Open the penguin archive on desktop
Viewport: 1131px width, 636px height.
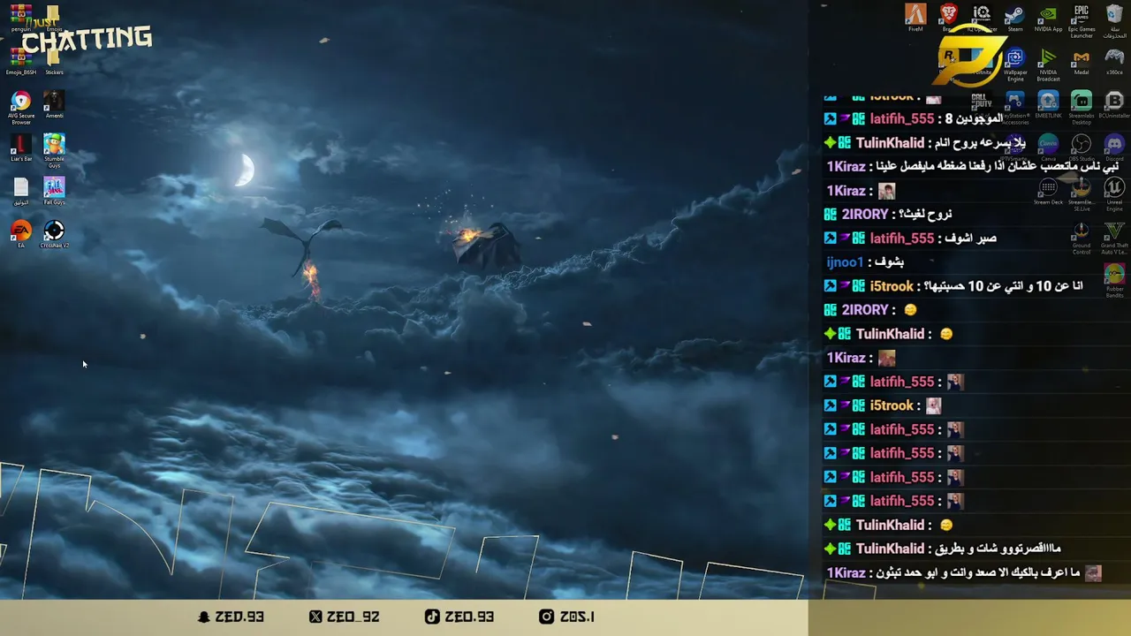pos(21,18)
